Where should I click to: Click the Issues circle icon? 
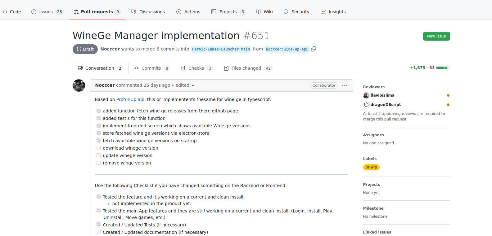(34, 12)
